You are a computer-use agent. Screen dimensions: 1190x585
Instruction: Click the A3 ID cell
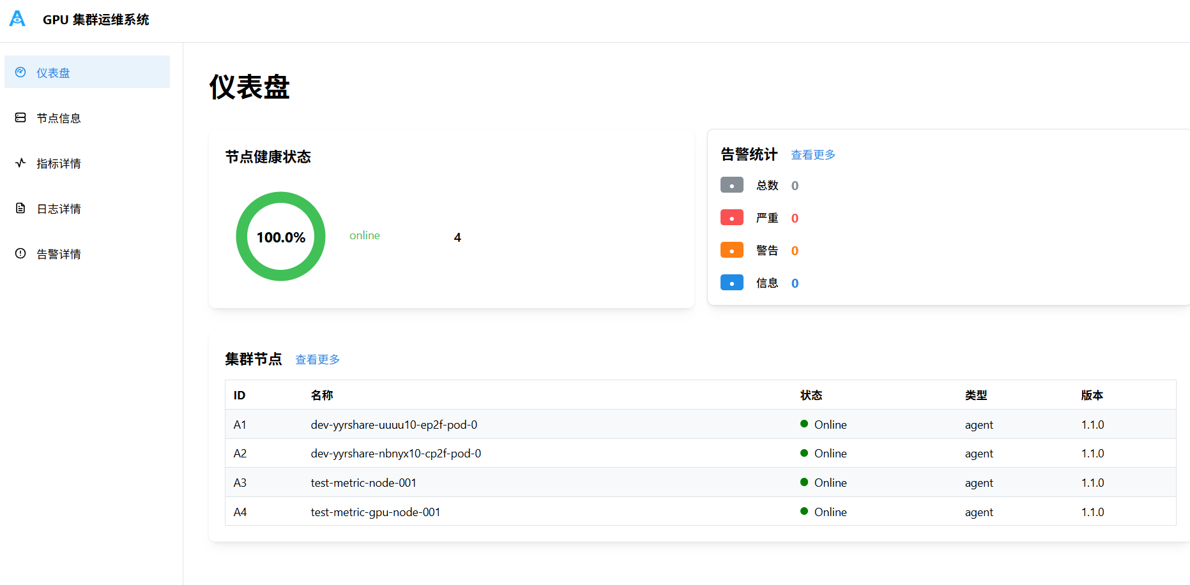(x=240, y=483)
